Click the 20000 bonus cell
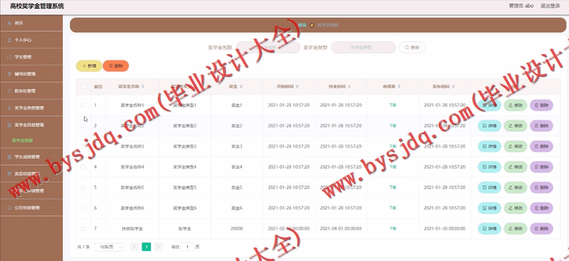This screenshot has height=261, width=569. (x=237, y=229)
